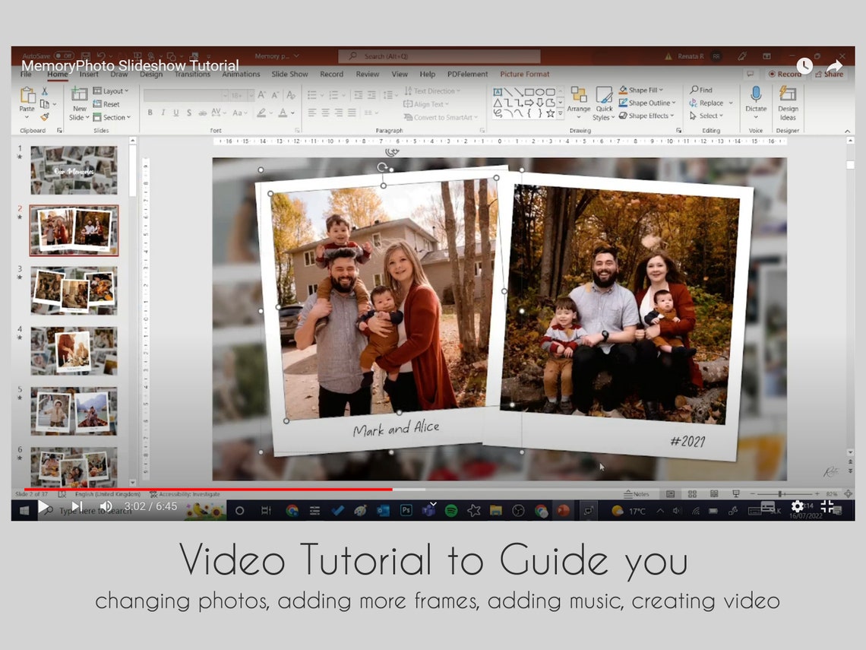Toggle italic formatting

click(165, 112)
